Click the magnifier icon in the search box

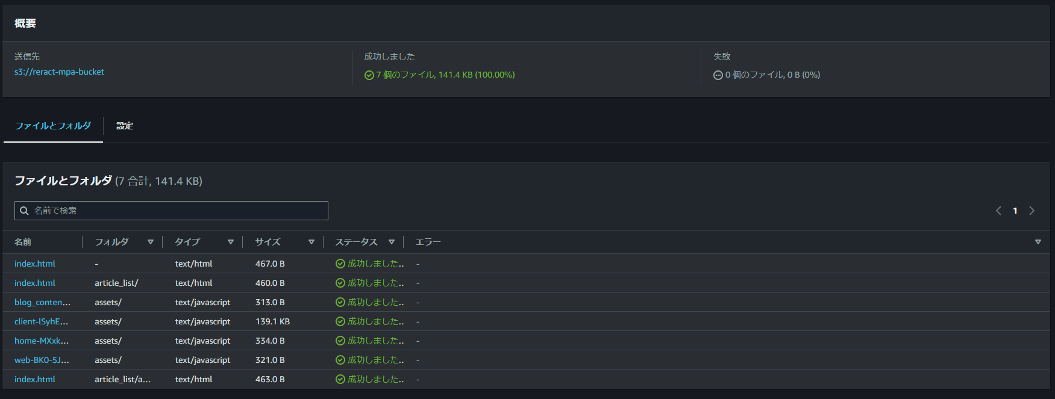click(24, 210)
